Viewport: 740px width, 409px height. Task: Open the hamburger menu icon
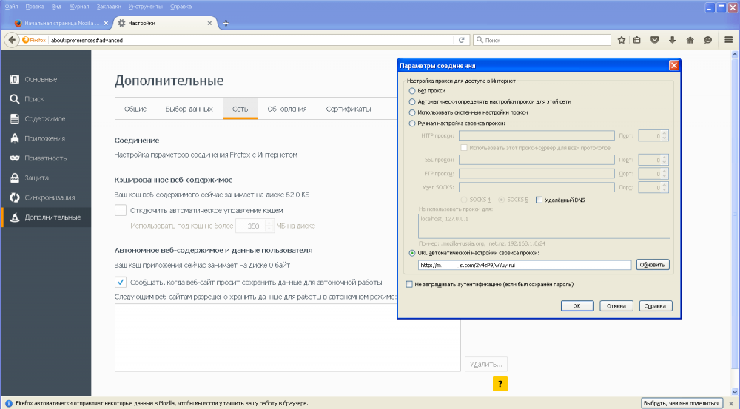[728, 40]
